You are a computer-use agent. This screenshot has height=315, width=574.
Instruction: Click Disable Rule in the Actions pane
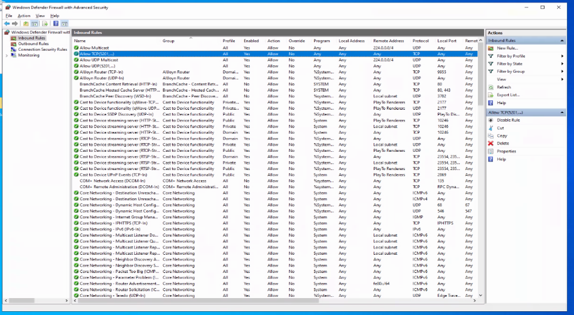coord(508,120)
